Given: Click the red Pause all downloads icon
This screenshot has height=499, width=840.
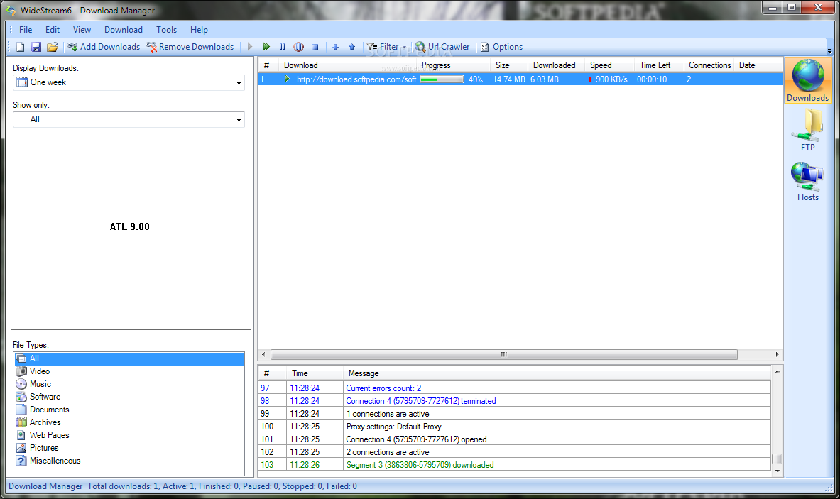Looking at the screenshot, I should [x=298, y=47].
